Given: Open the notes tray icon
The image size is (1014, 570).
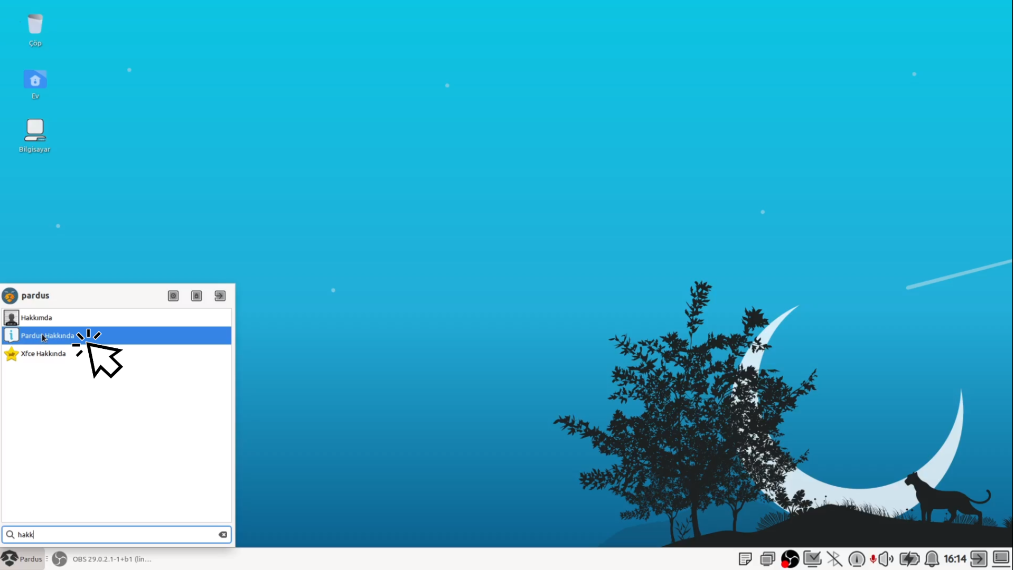Looking at the screenshot, I should pos(745,559).
